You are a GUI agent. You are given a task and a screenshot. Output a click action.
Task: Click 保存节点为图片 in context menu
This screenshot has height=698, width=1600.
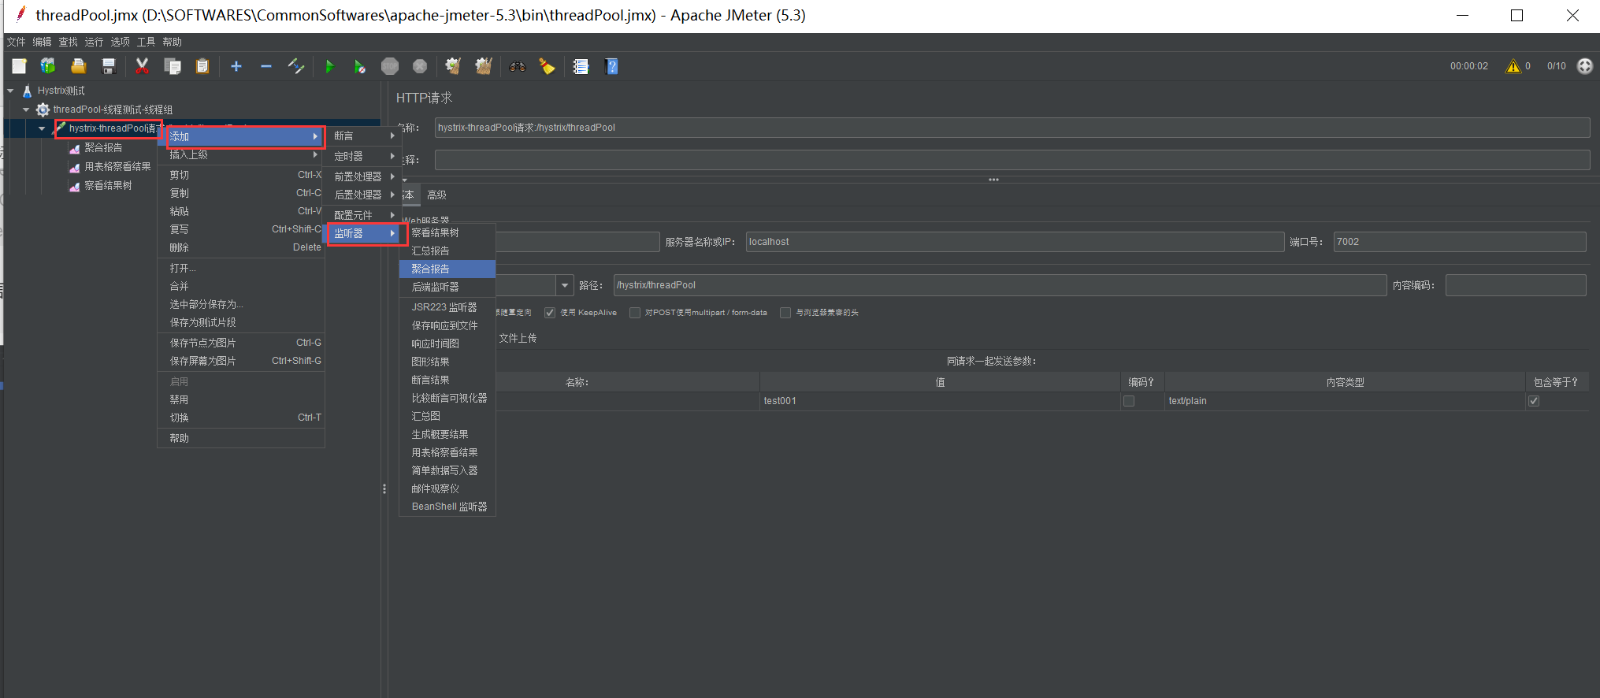[x=241, y=343]
